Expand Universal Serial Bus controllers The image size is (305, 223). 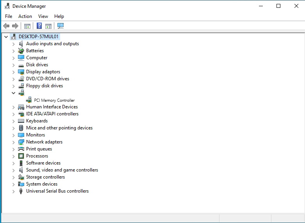click(x=13, y=191)
